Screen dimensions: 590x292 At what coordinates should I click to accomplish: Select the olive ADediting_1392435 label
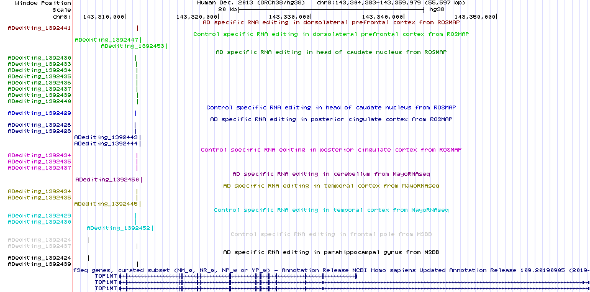(39, 198)
